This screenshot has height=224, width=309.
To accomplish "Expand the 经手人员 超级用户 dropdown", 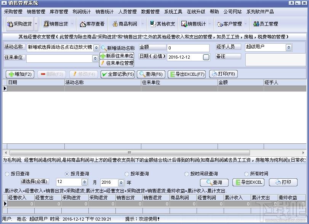I will [x=289, y=48].
